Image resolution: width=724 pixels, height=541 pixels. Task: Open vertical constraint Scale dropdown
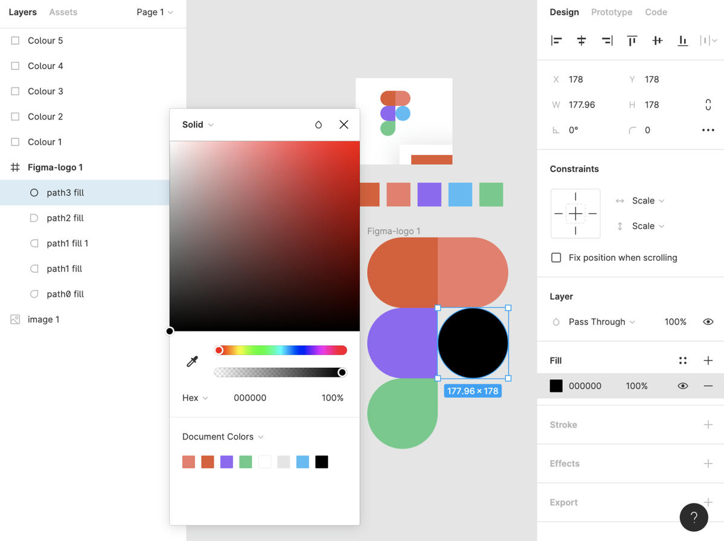click(x=648, y=226)
